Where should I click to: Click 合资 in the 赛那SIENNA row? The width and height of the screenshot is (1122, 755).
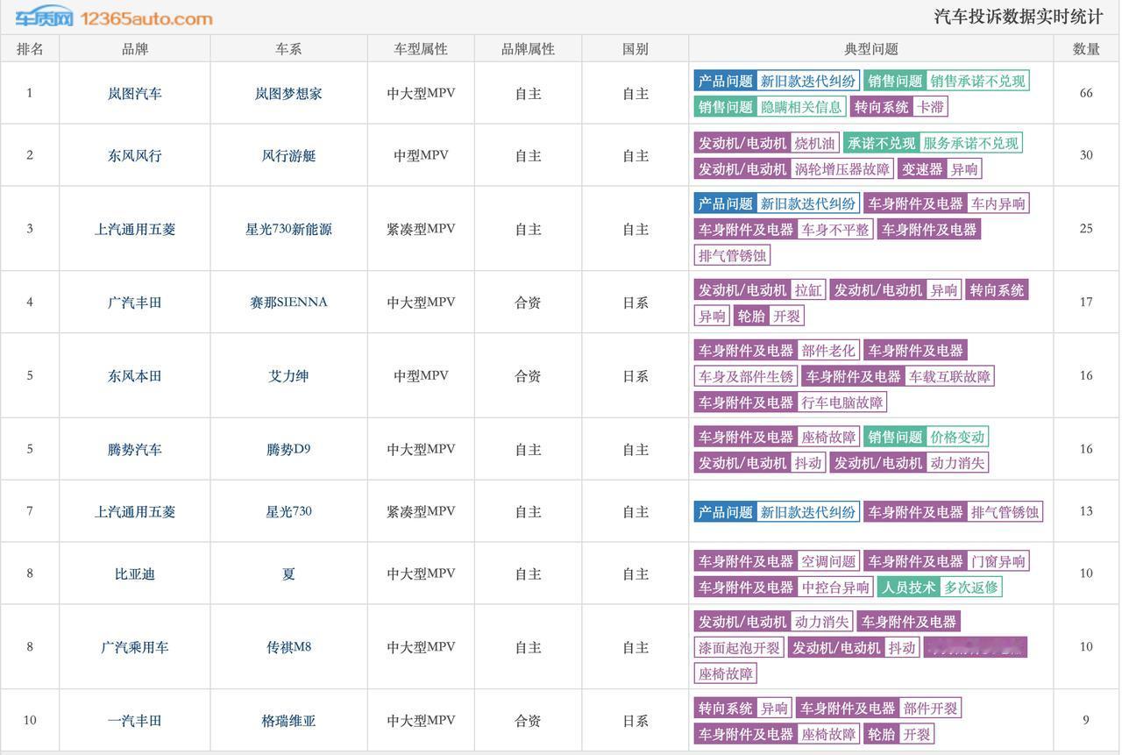coord(528,303)
